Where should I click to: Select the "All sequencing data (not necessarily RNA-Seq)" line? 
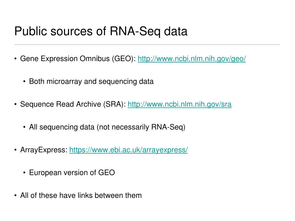tap(107, 127)
